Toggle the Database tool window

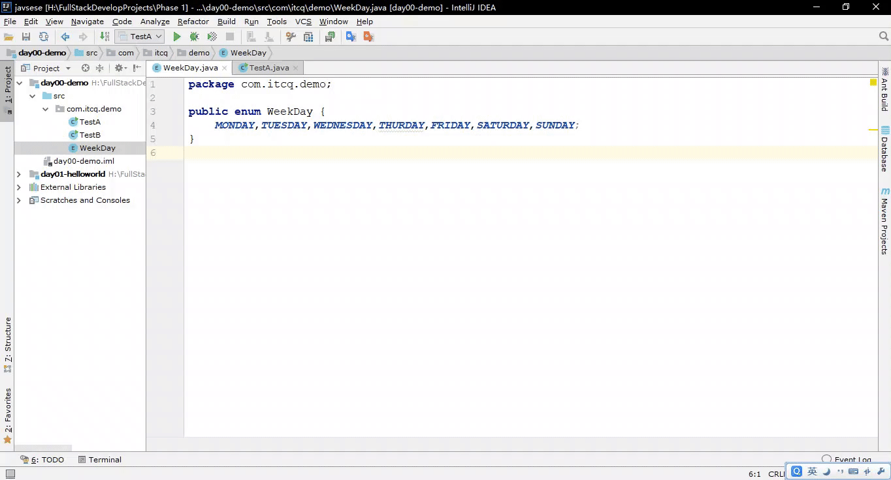pos(884,149)
